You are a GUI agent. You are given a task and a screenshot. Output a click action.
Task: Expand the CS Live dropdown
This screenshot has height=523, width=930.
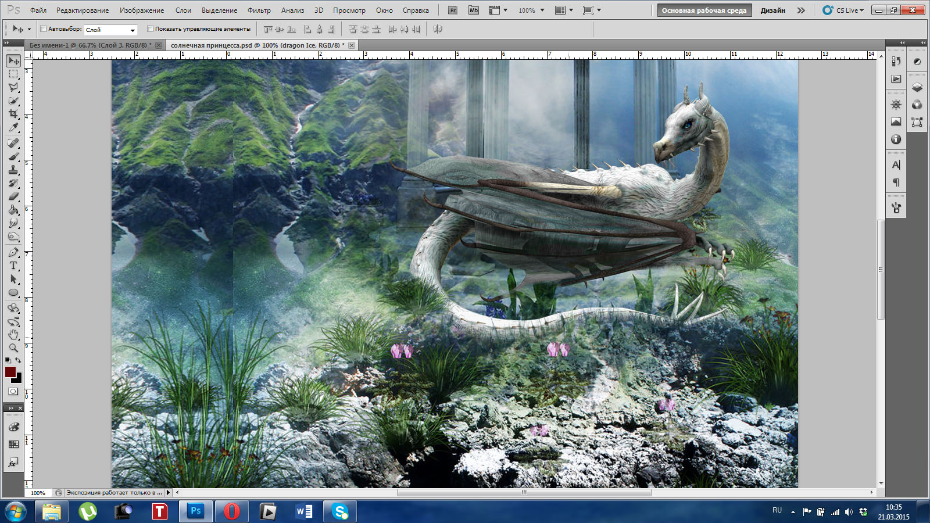click(x=843, y=10)
